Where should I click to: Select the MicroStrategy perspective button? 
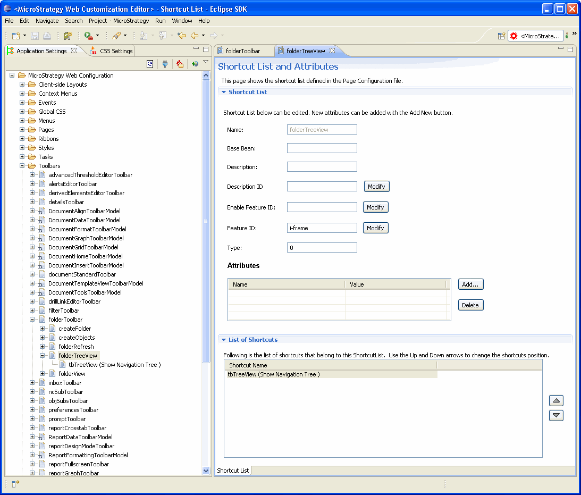pos(535,36)
